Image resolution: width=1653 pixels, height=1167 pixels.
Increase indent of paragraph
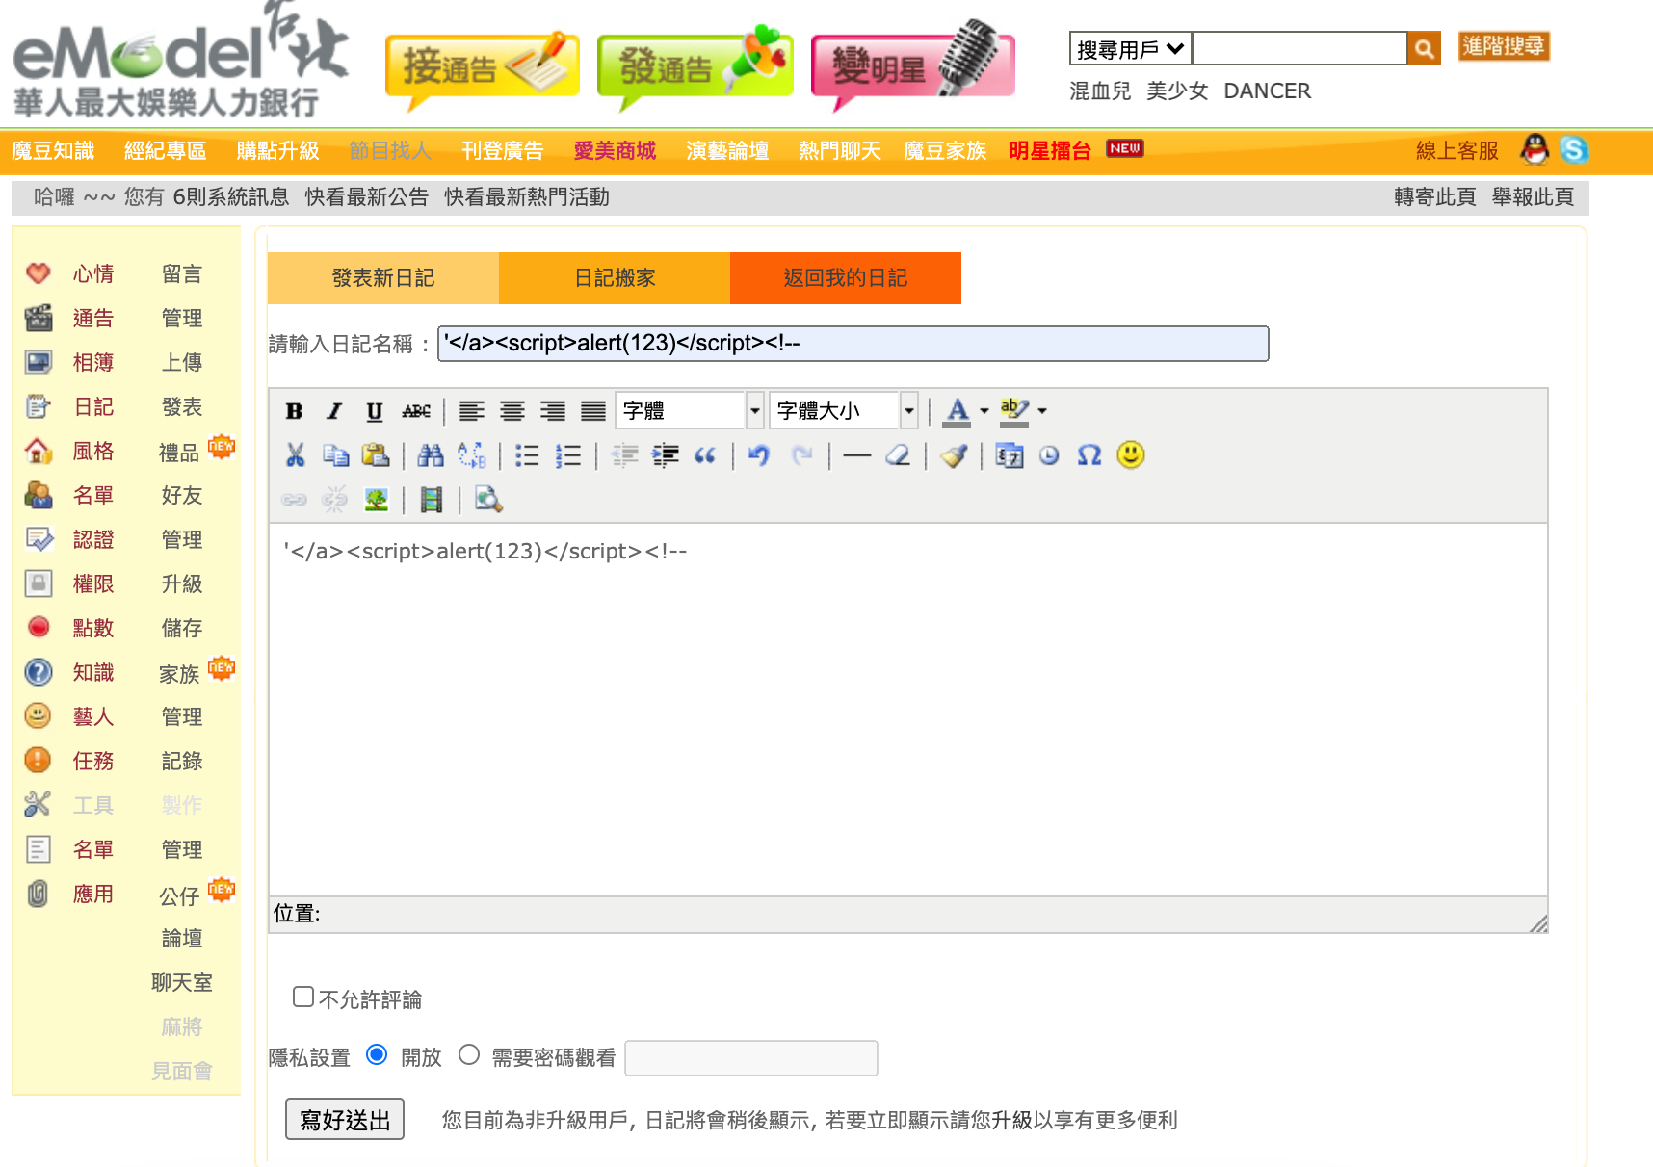click(666, 455)
